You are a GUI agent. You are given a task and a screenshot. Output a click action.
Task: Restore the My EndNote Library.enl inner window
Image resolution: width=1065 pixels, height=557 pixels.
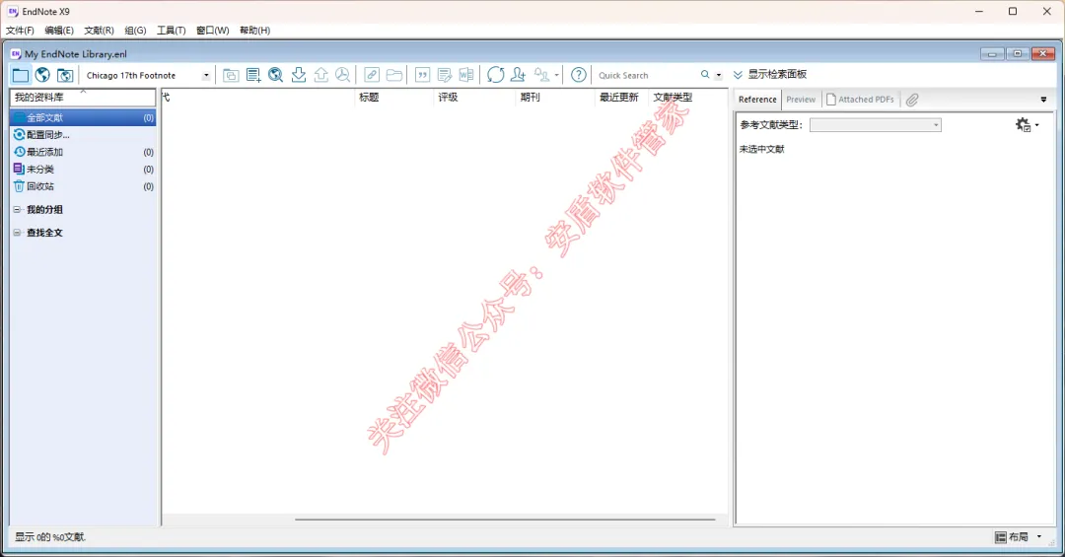(x=1018, y=53)
